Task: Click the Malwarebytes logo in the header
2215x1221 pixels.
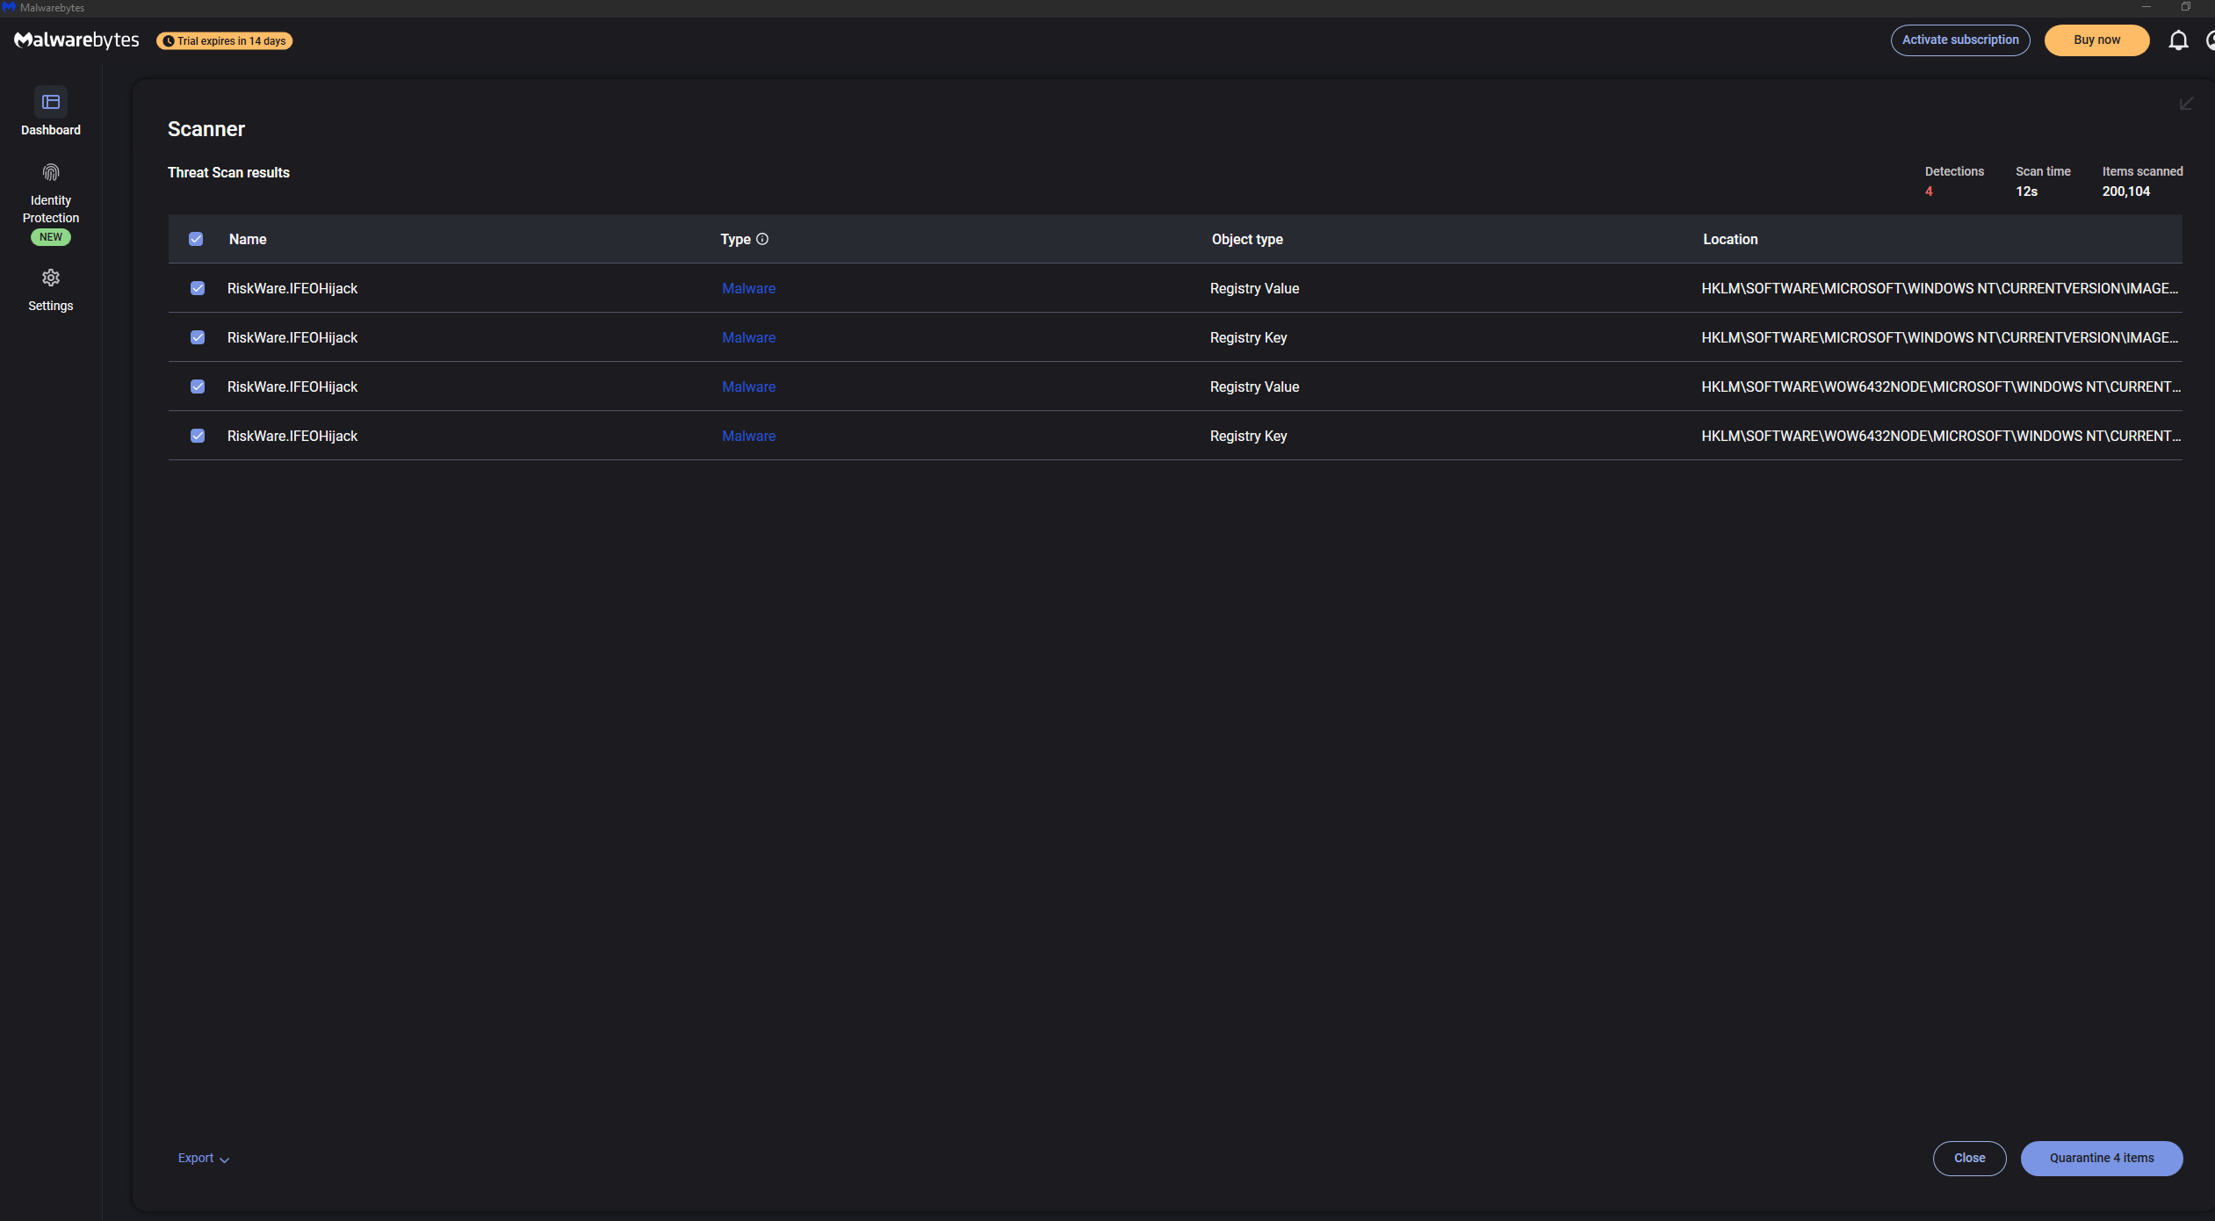Action: (x=76, y=40)
